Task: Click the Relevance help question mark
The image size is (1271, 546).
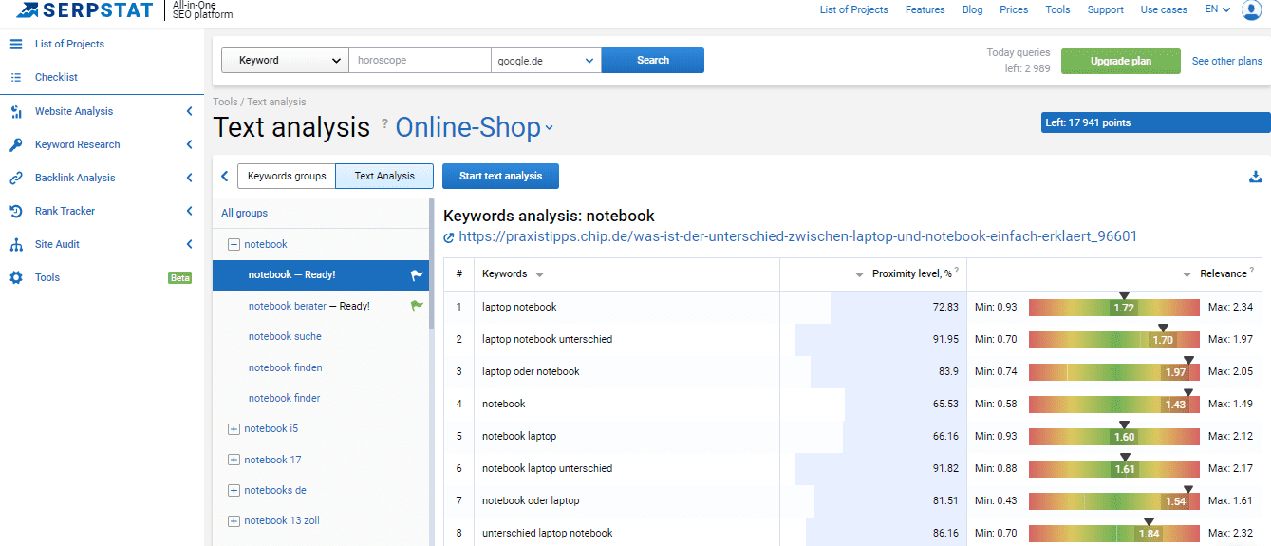Action: pos(1253,272)
